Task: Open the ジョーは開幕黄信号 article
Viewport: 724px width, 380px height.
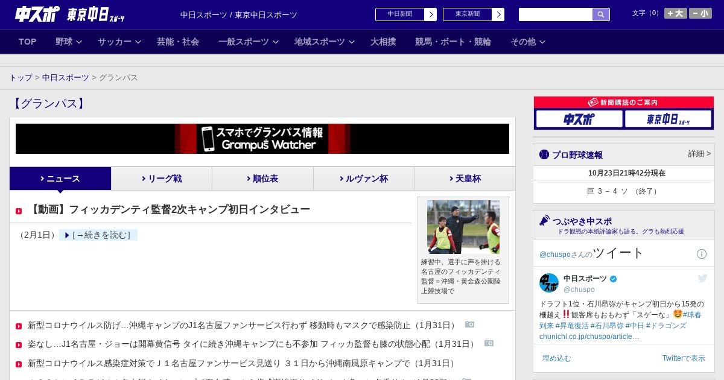Action: [253, 344]
